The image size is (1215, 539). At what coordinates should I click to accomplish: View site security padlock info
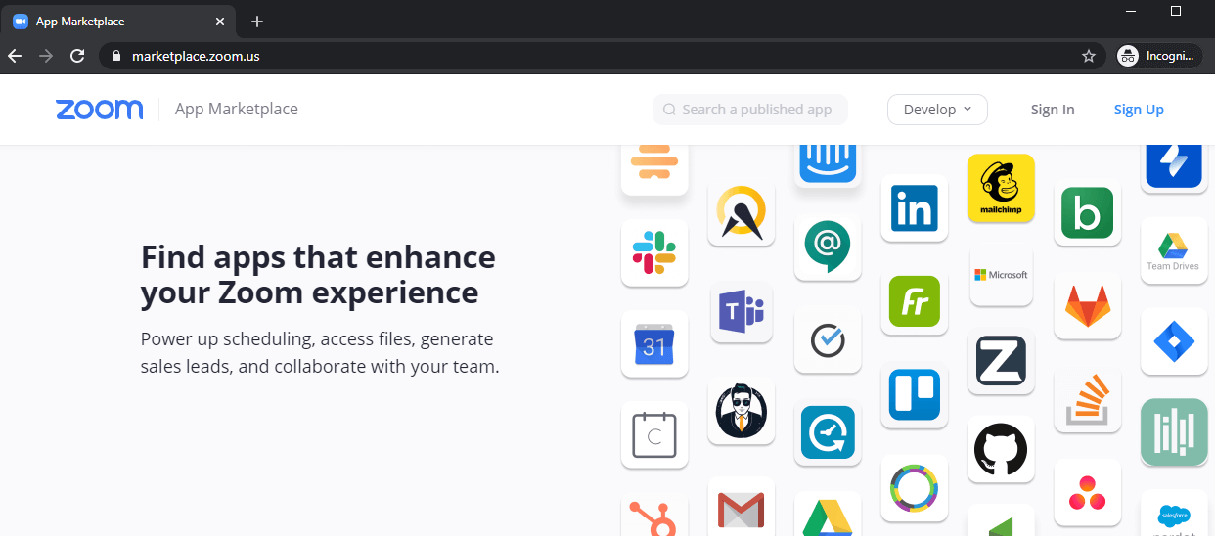click(x=116, y=56)
